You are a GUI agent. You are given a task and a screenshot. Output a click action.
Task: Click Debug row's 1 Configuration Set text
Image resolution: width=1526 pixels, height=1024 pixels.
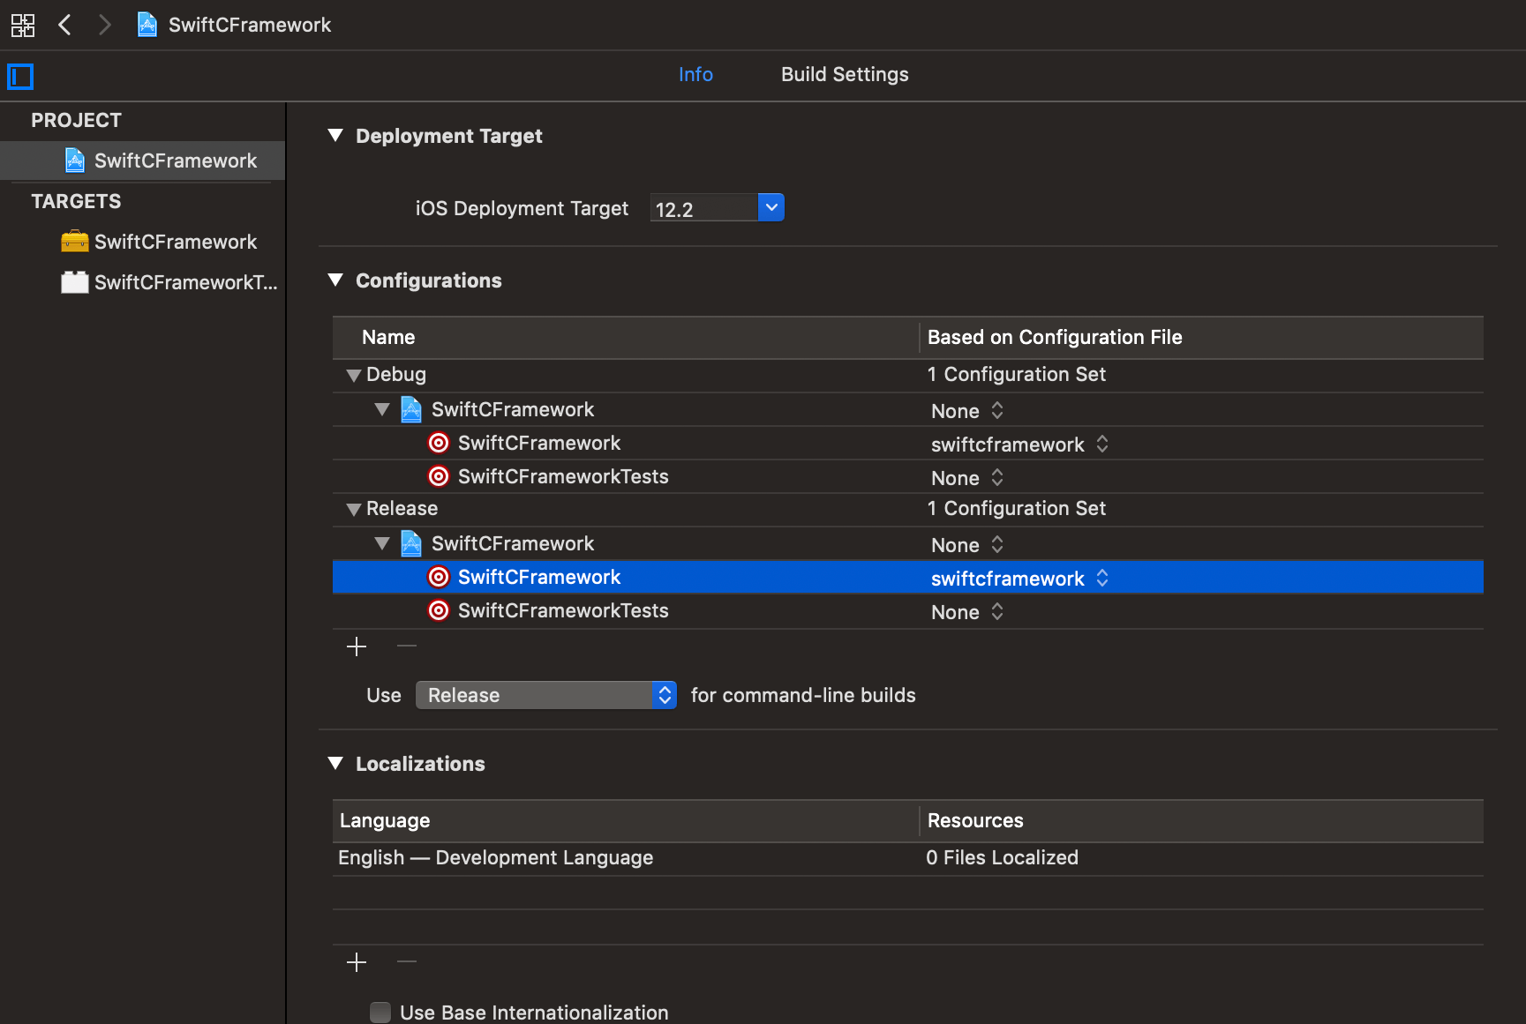[x=1016, y=374]
